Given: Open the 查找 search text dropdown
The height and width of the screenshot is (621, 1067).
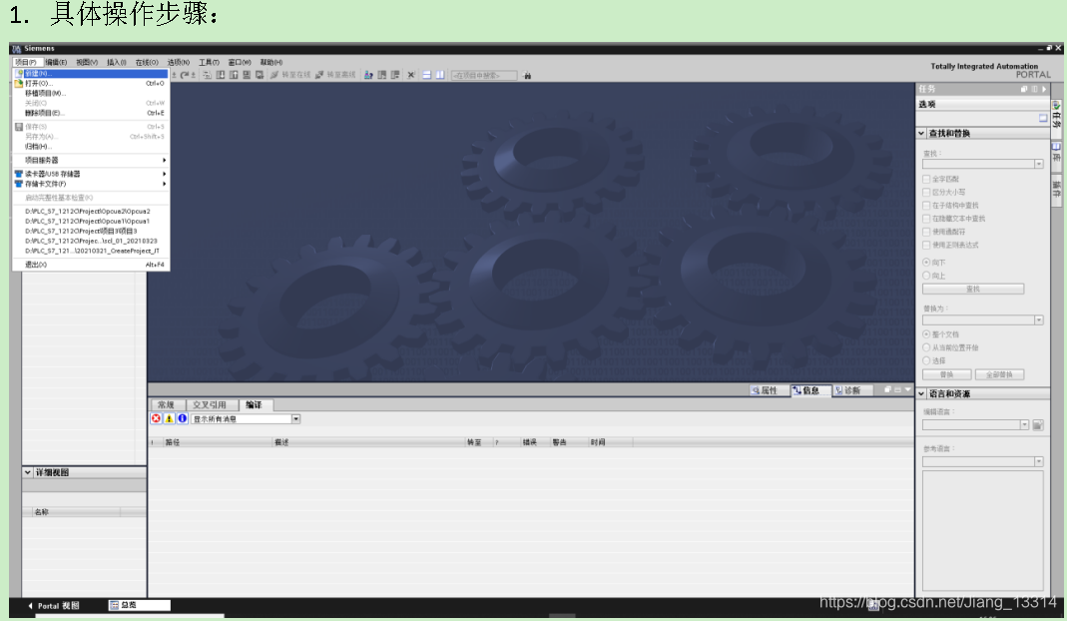Looking at the screenshot, I should tap(1038, 164).
